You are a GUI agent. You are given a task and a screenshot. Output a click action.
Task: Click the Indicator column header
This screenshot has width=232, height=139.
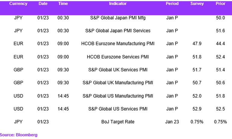pyautogui.click(x=118, y=4)
